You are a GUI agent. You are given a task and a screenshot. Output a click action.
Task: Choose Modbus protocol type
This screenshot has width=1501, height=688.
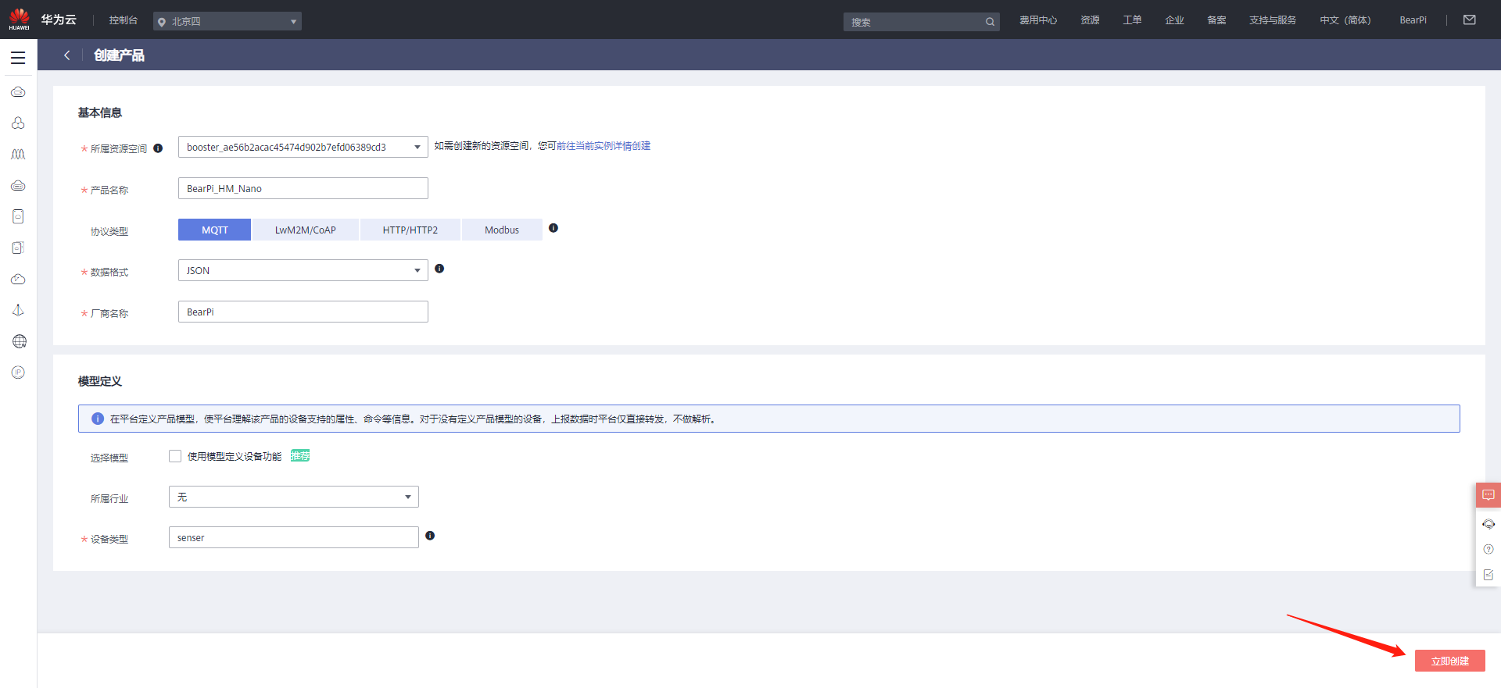(501, 230)
